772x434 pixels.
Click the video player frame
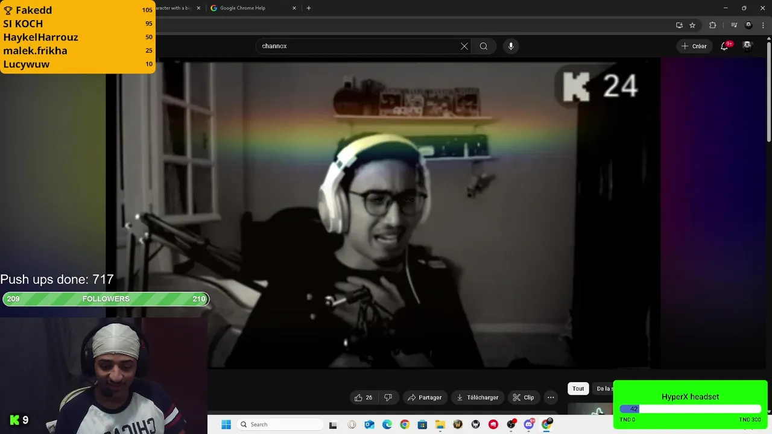click(x=383, y=214)
